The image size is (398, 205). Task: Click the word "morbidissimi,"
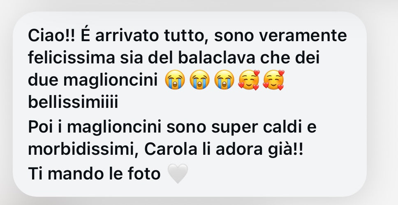coord(83,150)
